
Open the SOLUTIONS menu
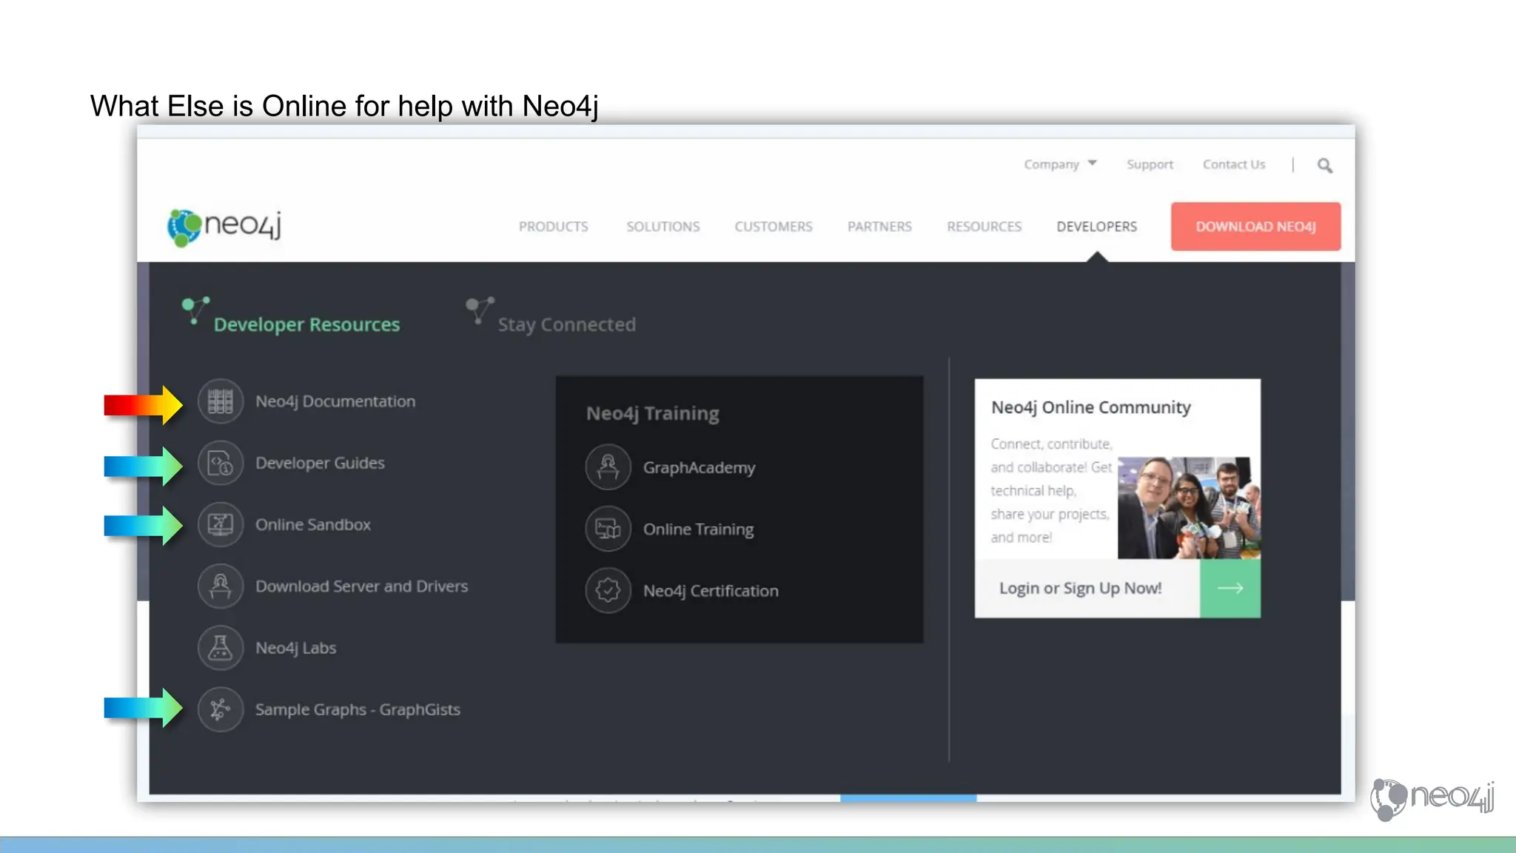tap(663, 227)
